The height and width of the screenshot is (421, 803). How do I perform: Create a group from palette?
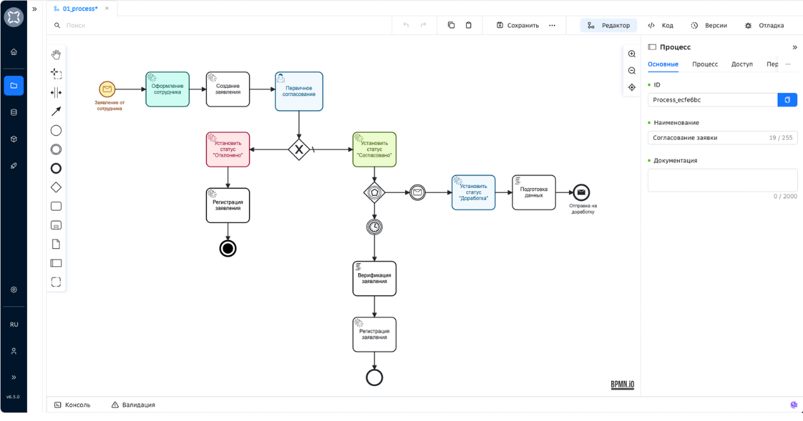[56, 282]
